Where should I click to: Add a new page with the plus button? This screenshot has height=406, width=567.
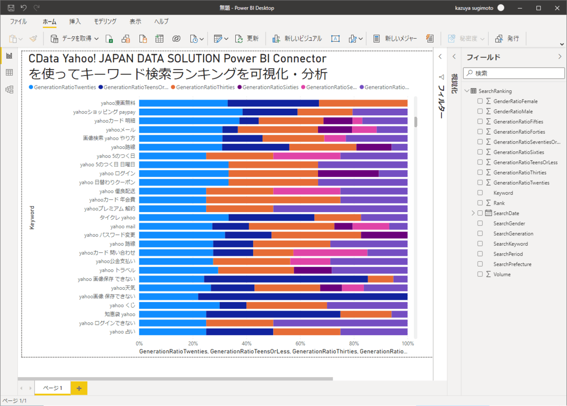click(79, 388)
